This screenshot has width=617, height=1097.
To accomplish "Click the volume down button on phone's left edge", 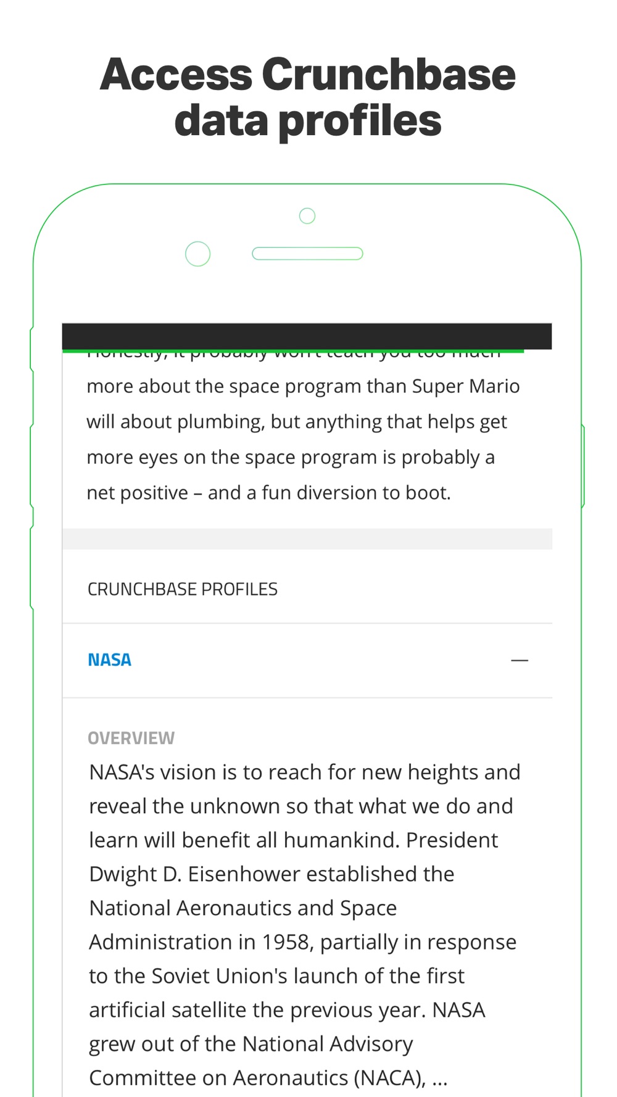I will (x=31, y=568).
